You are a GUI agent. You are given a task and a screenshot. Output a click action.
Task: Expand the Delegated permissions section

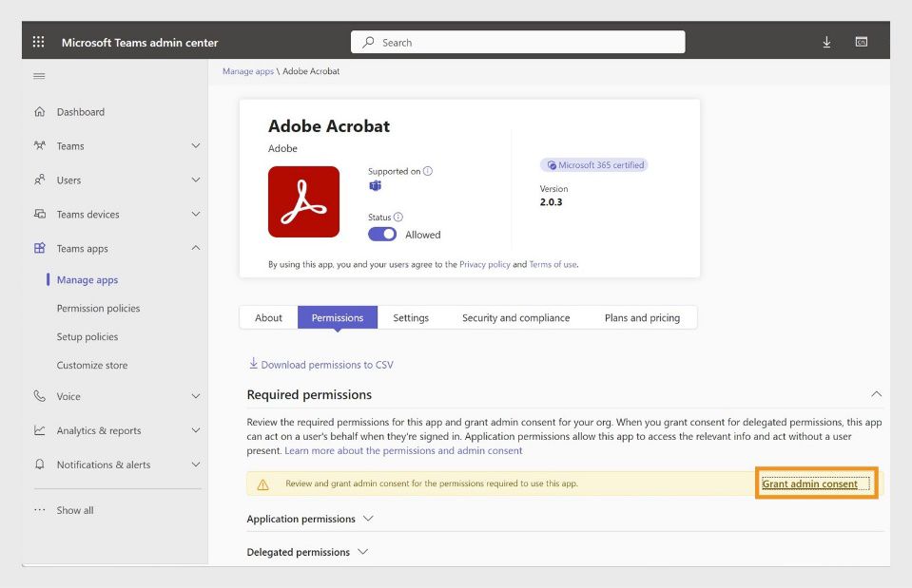coord(362,552)
